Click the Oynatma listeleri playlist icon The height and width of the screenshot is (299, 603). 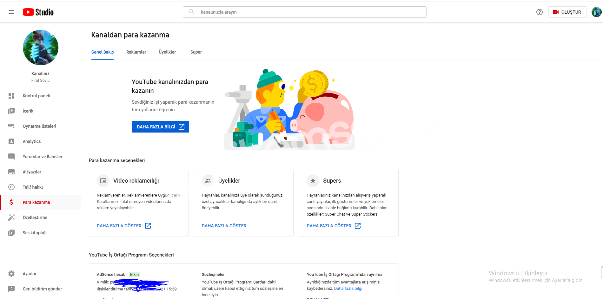11,126
